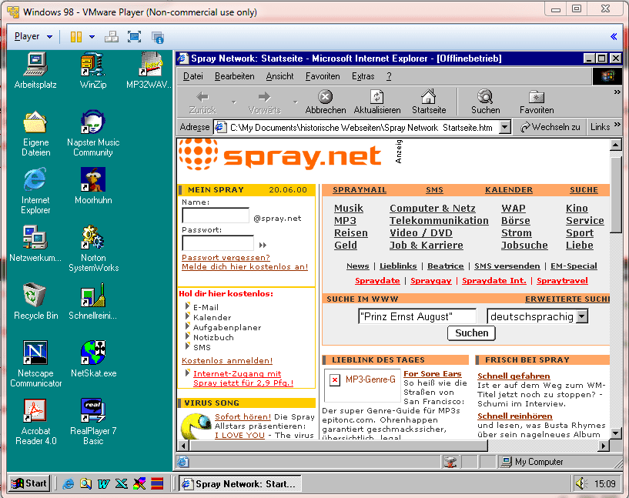This screenshot has width=629, height=498.
Task: Select the RealPlayer 7 Basic shortcut
Action: coord(93,423)
